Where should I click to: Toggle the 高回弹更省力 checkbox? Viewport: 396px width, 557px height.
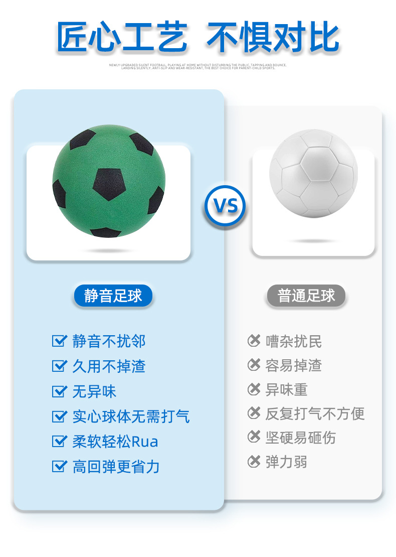click(x=59, y=467)
